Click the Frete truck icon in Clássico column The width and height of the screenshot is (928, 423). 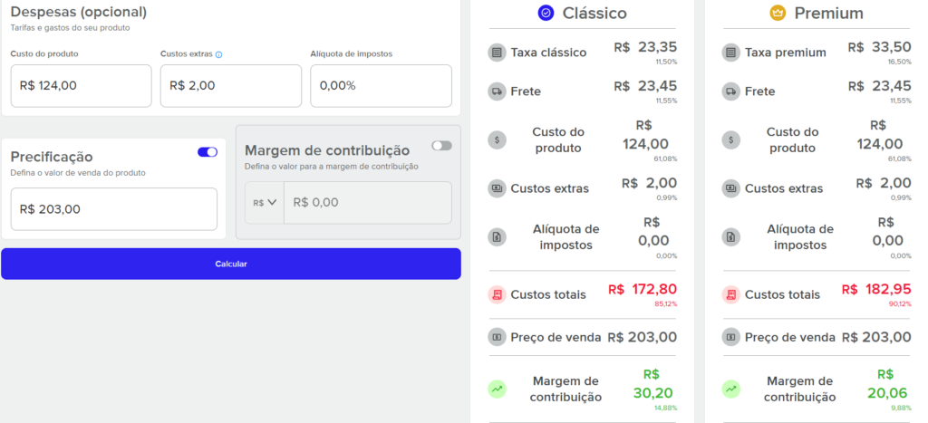coord(498,91)
